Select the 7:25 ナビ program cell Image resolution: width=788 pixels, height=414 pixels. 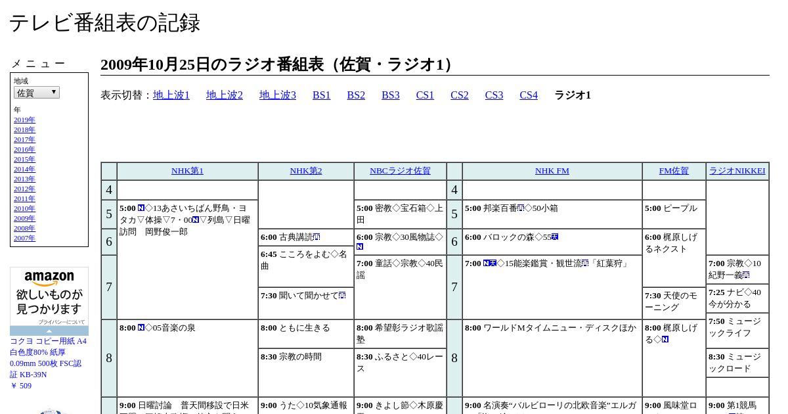737,298
